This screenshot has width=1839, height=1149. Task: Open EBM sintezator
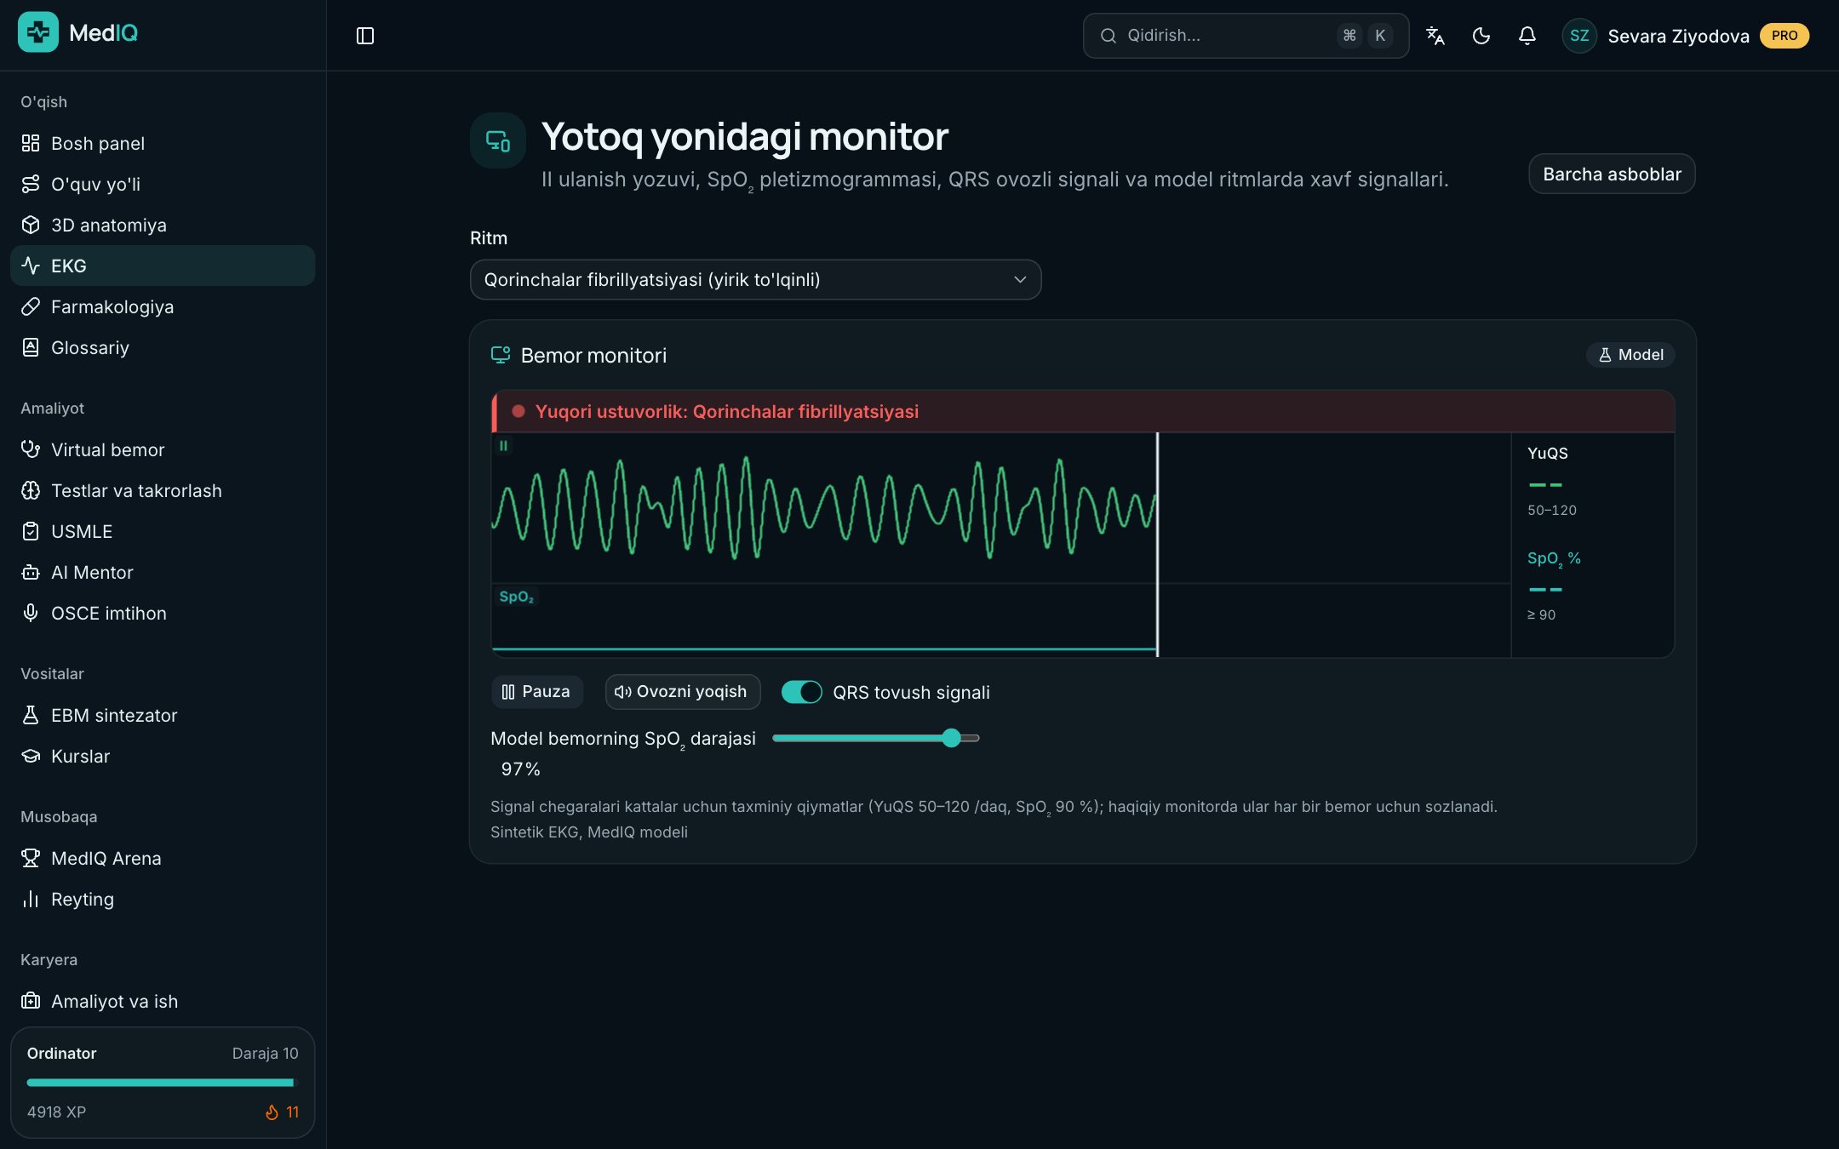(163, 715)
